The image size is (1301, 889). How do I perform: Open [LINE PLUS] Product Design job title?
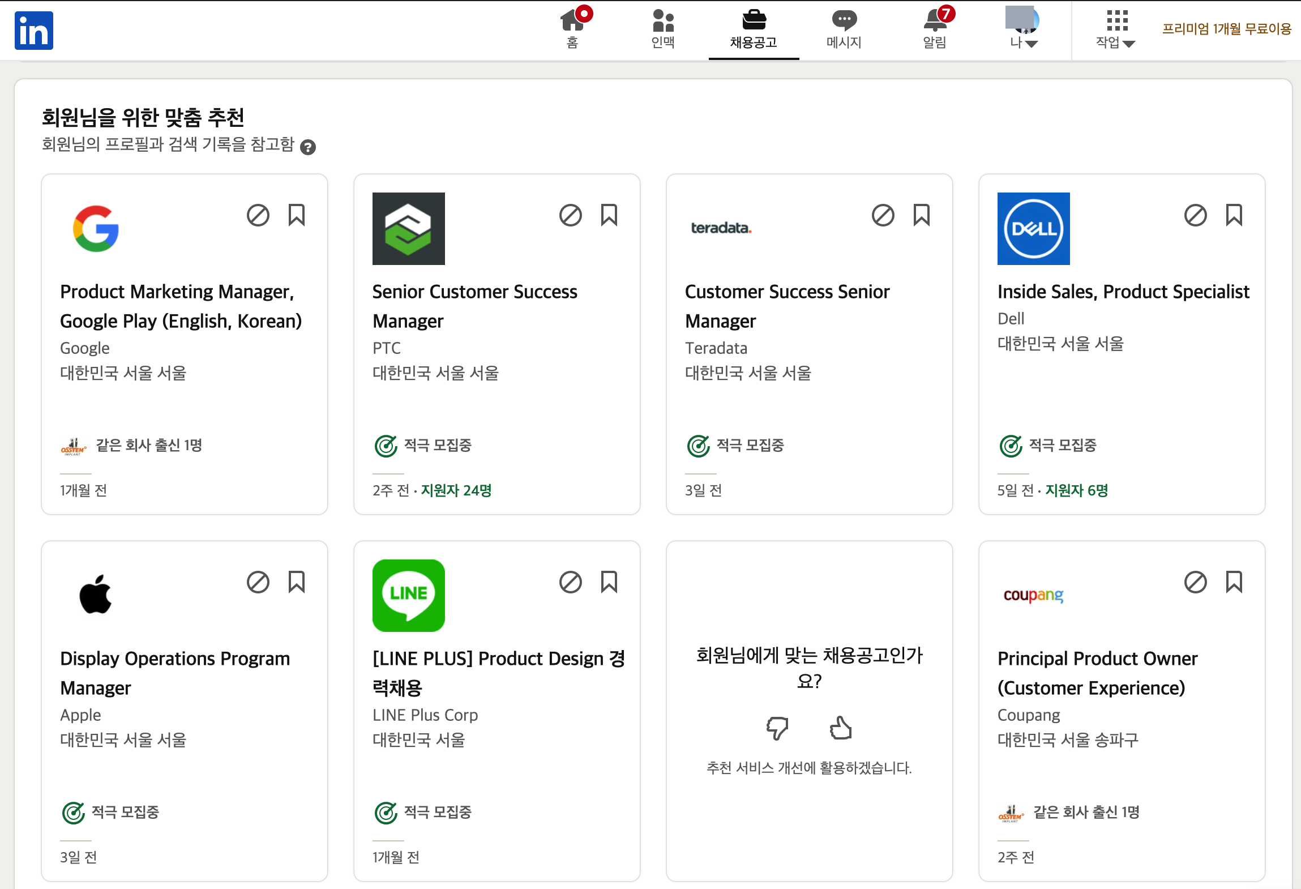499,673
